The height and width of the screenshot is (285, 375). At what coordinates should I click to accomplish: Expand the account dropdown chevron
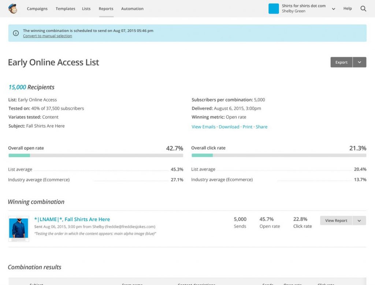coord(333,9)
